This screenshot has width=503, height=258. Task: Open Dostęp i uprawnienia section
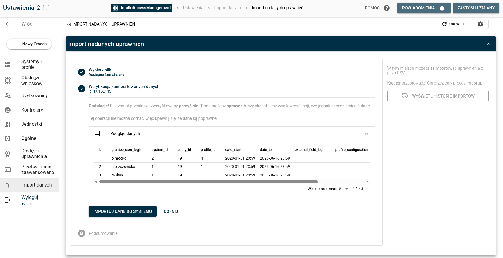click(x=34, y=154)
